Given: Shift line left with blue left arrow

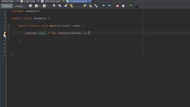Looking at the screenshot, I should coord(104,6).
